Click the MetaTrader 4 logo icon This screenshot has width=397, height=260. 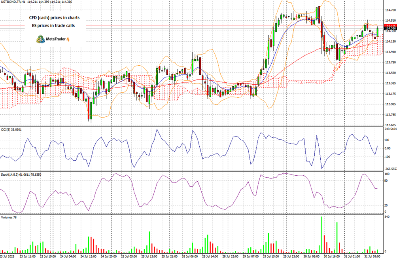[40, 39]
